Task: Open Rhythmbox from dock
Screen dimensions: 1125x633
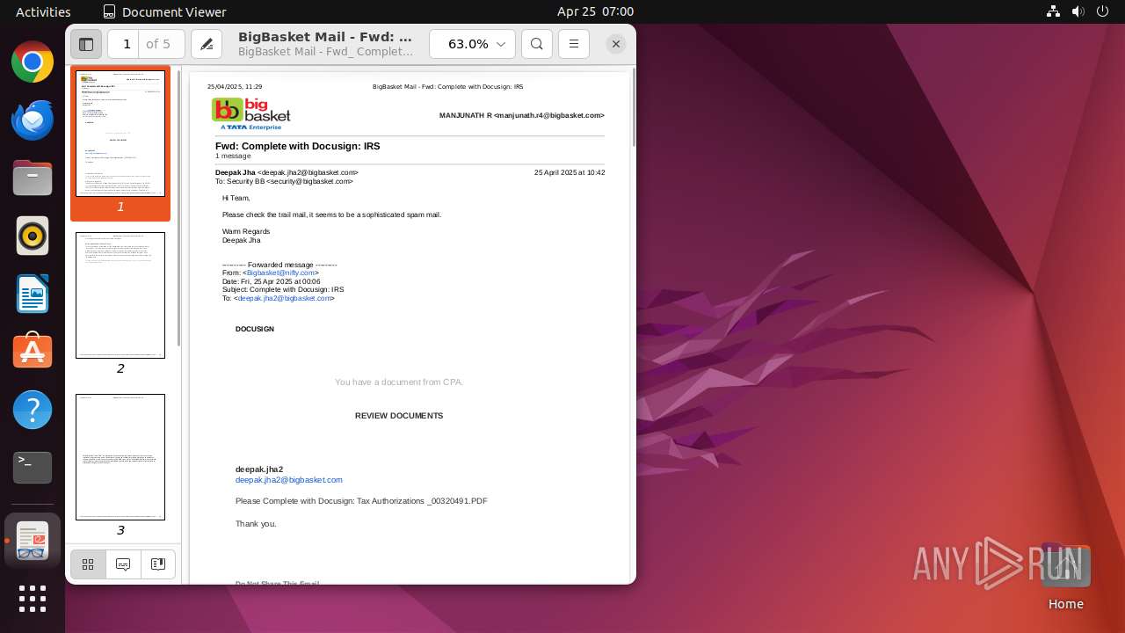Action: click(x=33, y=236)
